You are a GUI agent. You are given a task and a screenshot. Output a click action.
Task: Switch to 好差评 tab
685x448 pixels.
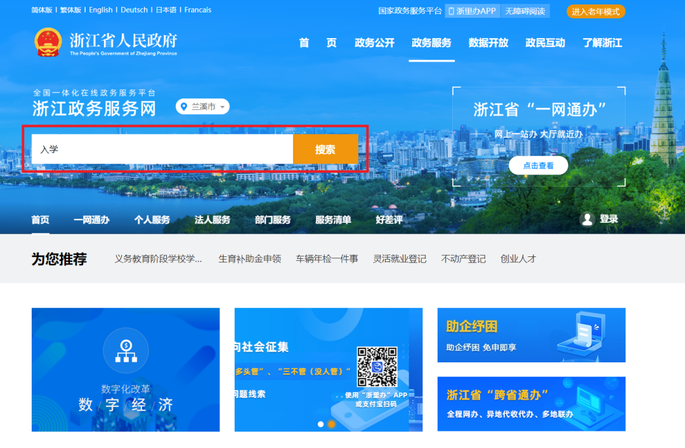tap(389, 220)
